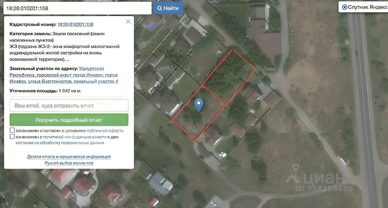Open Детали отчета и юридическая информация link
388x208 pixels.
(69, 157)
